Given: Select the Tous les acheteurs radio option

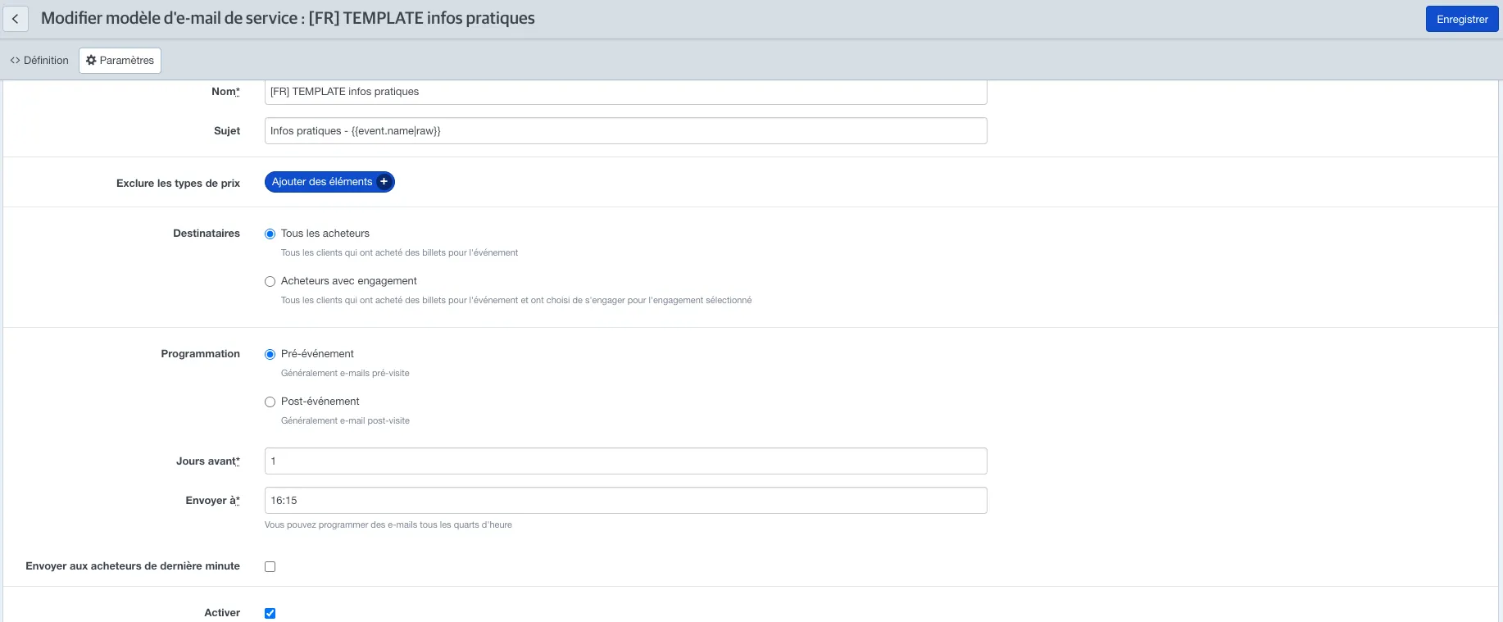Looking at the screenshot, I should coord(270,234).
